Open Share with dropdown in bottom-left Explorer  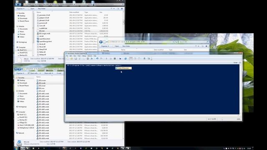click(x=48, y=73)
